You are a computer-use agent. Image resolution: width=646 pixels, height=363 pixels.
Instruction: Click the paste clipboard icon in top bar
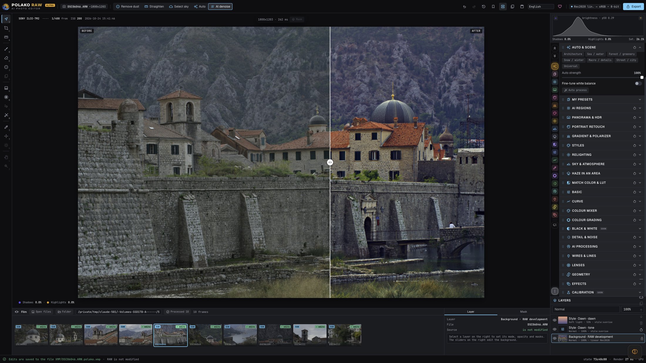pyautogui.click(x=522, y=6)
